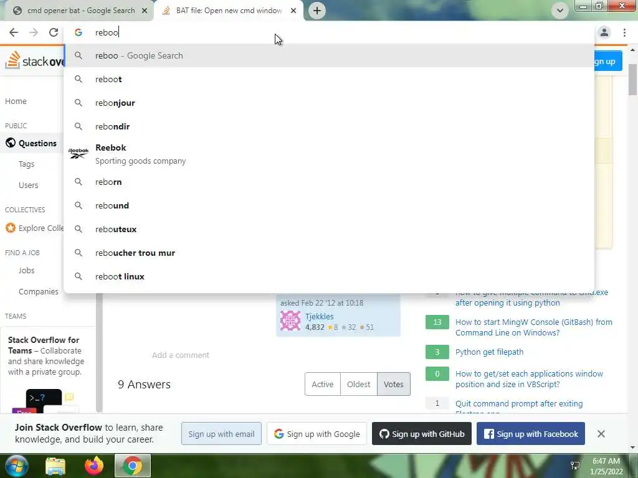Open 'Quit command prompt after exiting' link
638x478 pixels.
pos(519,403)
